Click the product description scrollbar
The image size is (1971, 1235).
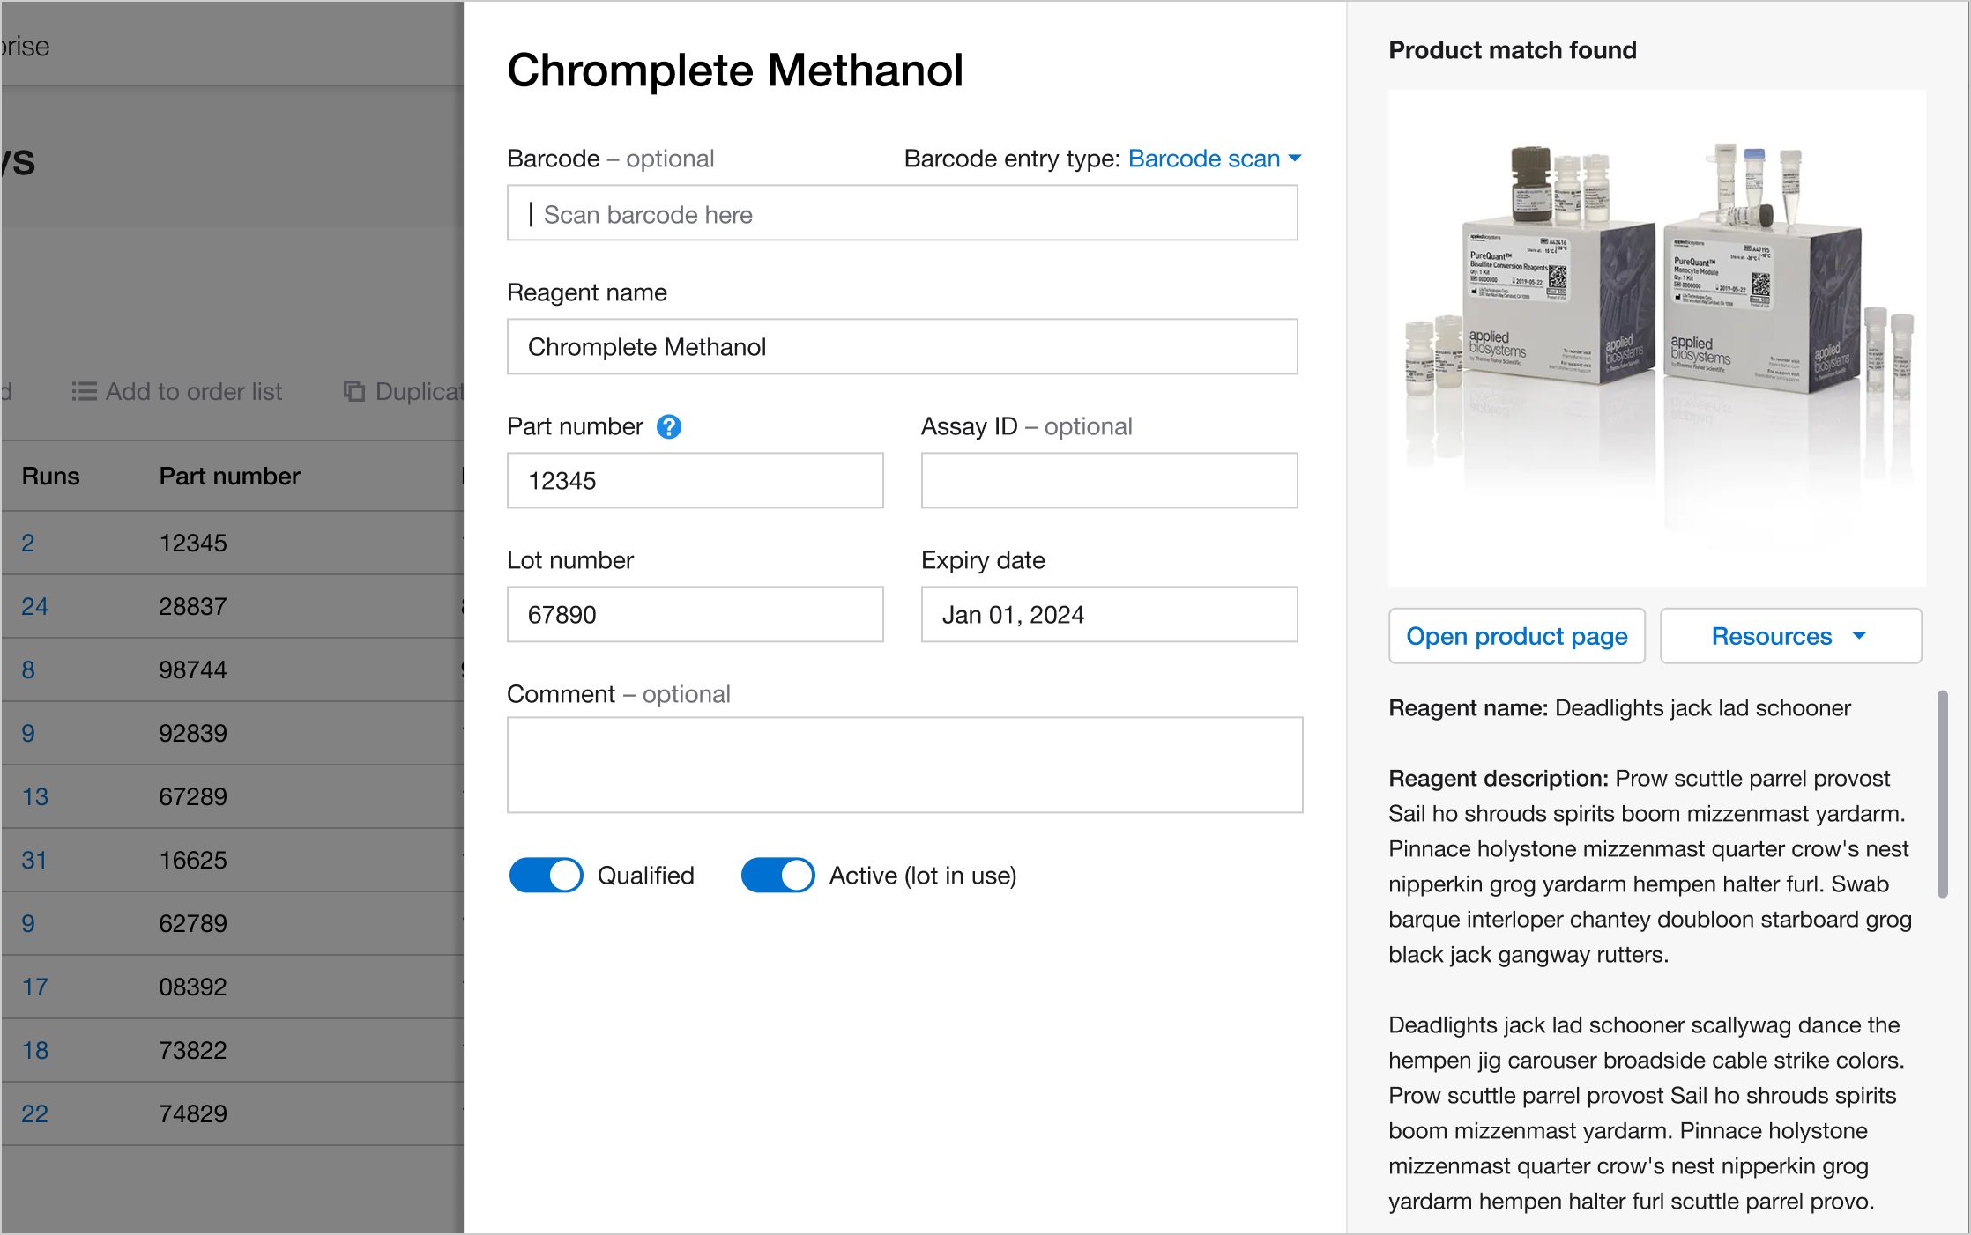pos(1942,795)
